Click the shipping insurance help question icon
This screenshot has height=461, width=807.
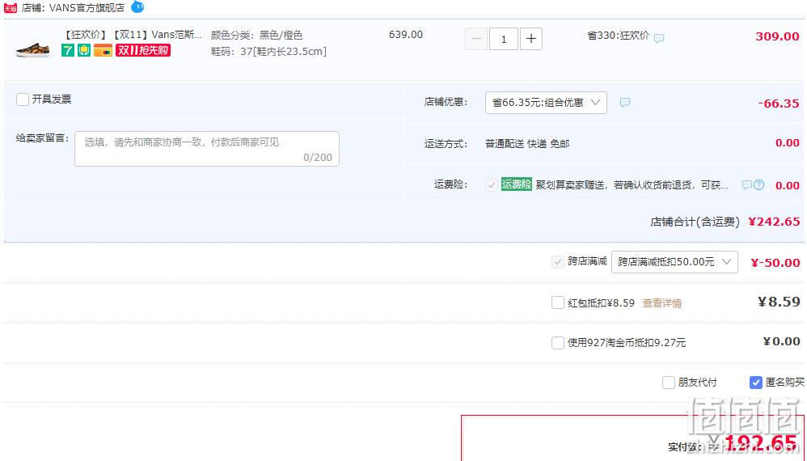pyautogui.click(x=758, y=185)
